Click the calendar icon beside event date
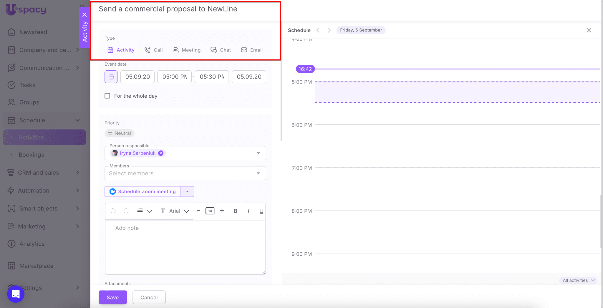Screen dimensions: 603x308 (111, 77)
